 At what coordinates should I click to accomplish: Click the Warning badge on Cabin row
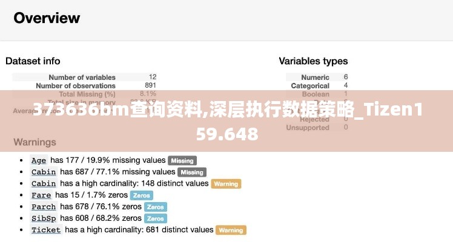[226, 184]
